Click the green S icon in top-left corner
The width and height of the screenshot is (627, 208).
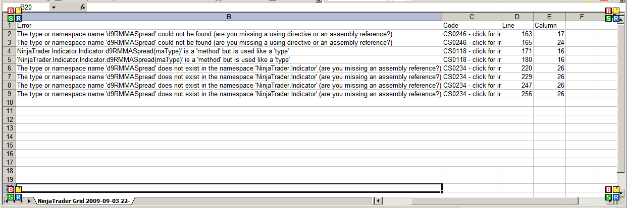(x=11, y=19)
